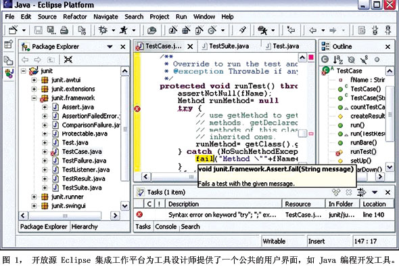The image size is (399, 267).
Task: Click the New Java Package icon
Action: tap(186, 30)
